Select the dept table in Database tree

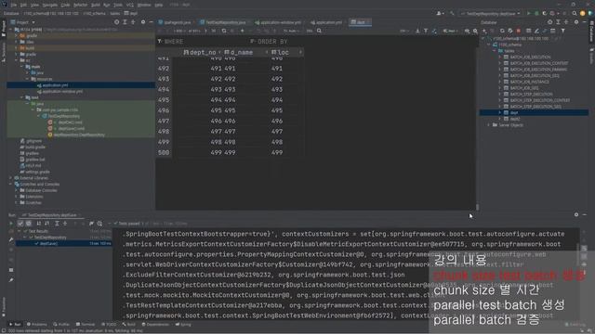coord(535,112)
